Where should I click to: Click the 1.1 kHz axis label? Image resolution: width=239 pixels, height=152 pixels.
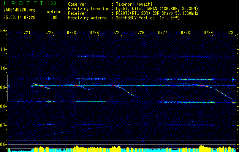point(3,49)
